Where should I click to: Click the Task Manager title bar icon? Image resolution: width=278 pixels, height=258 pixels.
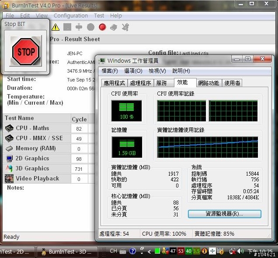[x=102, y=61]
